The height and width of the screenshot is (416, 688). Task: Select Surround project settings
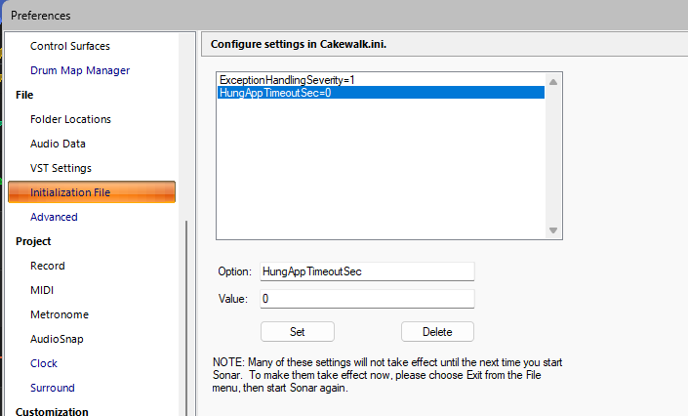pos(53,388)
